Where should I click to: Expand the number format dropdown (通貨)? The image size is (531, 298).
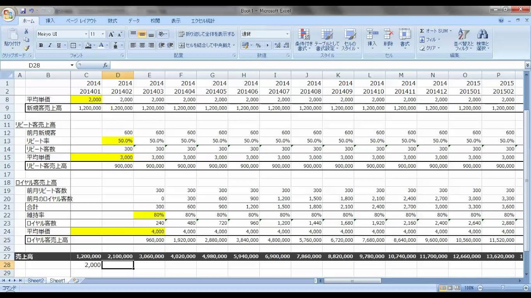click(x=287, y=34)
